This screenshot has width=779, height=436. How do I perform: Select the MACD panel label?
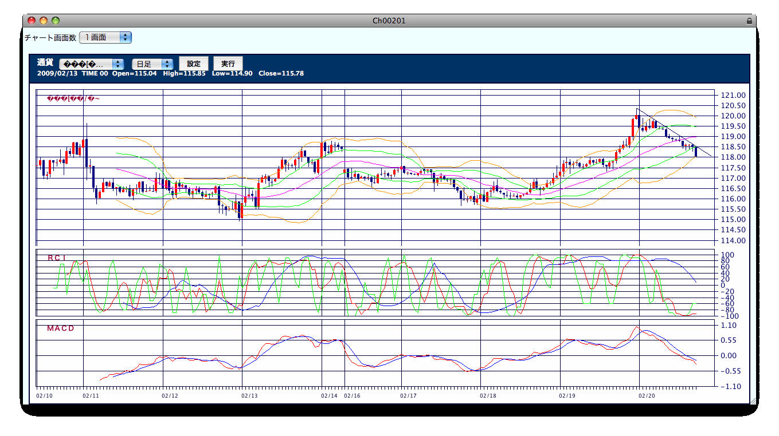[61, 328]
